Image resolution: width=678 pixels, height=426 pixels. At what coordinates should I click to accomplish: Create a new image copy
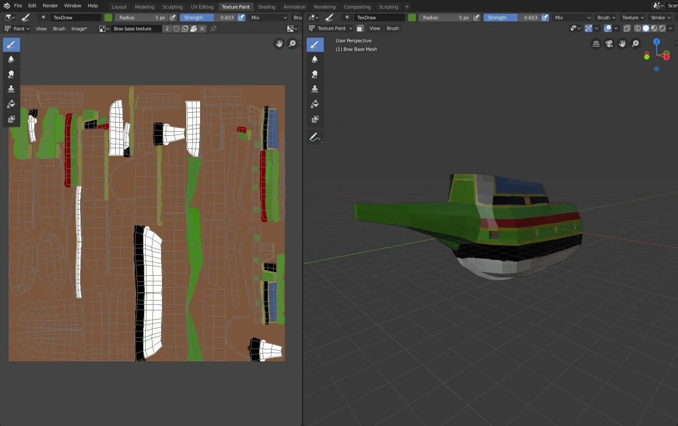(185, 29)
